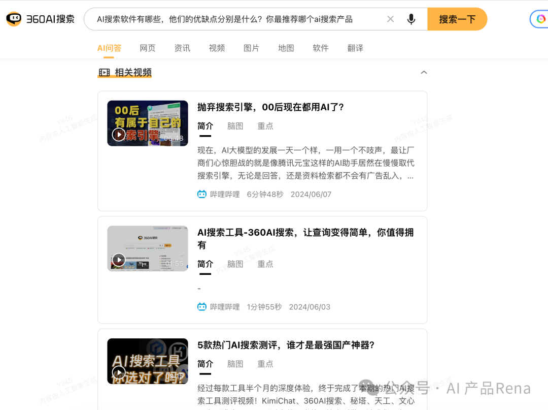Image resolution: width=548 pixels, height=410 pixels.
Task: Click the Bilibili icon next to 6分钟48秒
Action: coord(202,194)
